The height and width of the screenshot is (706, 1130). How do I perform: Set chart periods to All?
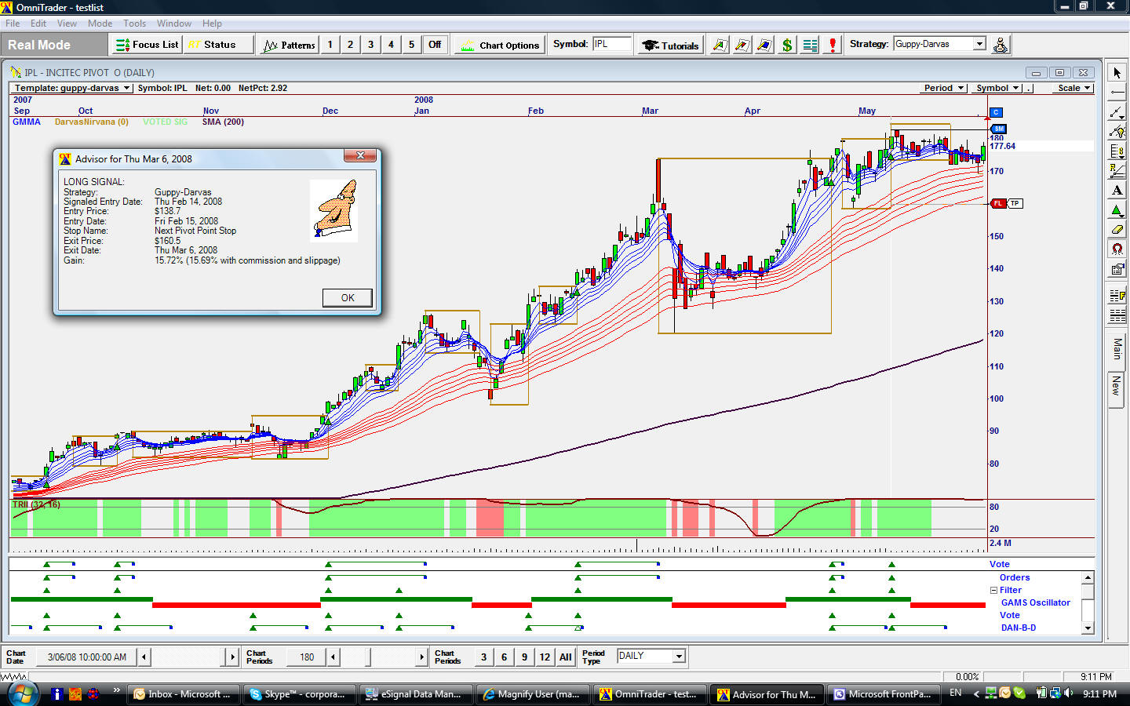[565, 657]
